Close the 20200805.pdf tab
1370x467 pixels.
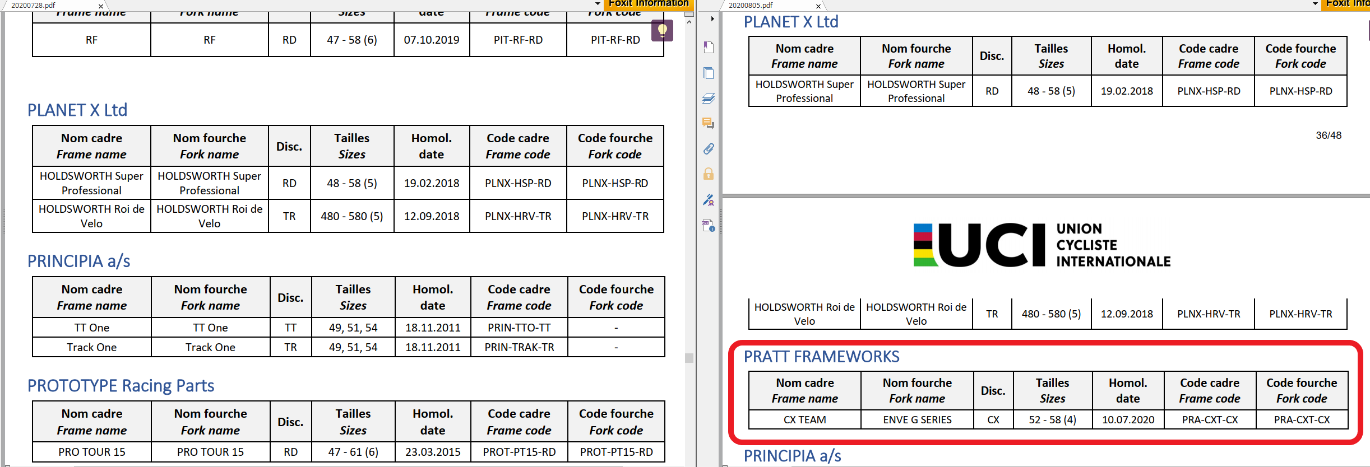click(x=818, y=6)
